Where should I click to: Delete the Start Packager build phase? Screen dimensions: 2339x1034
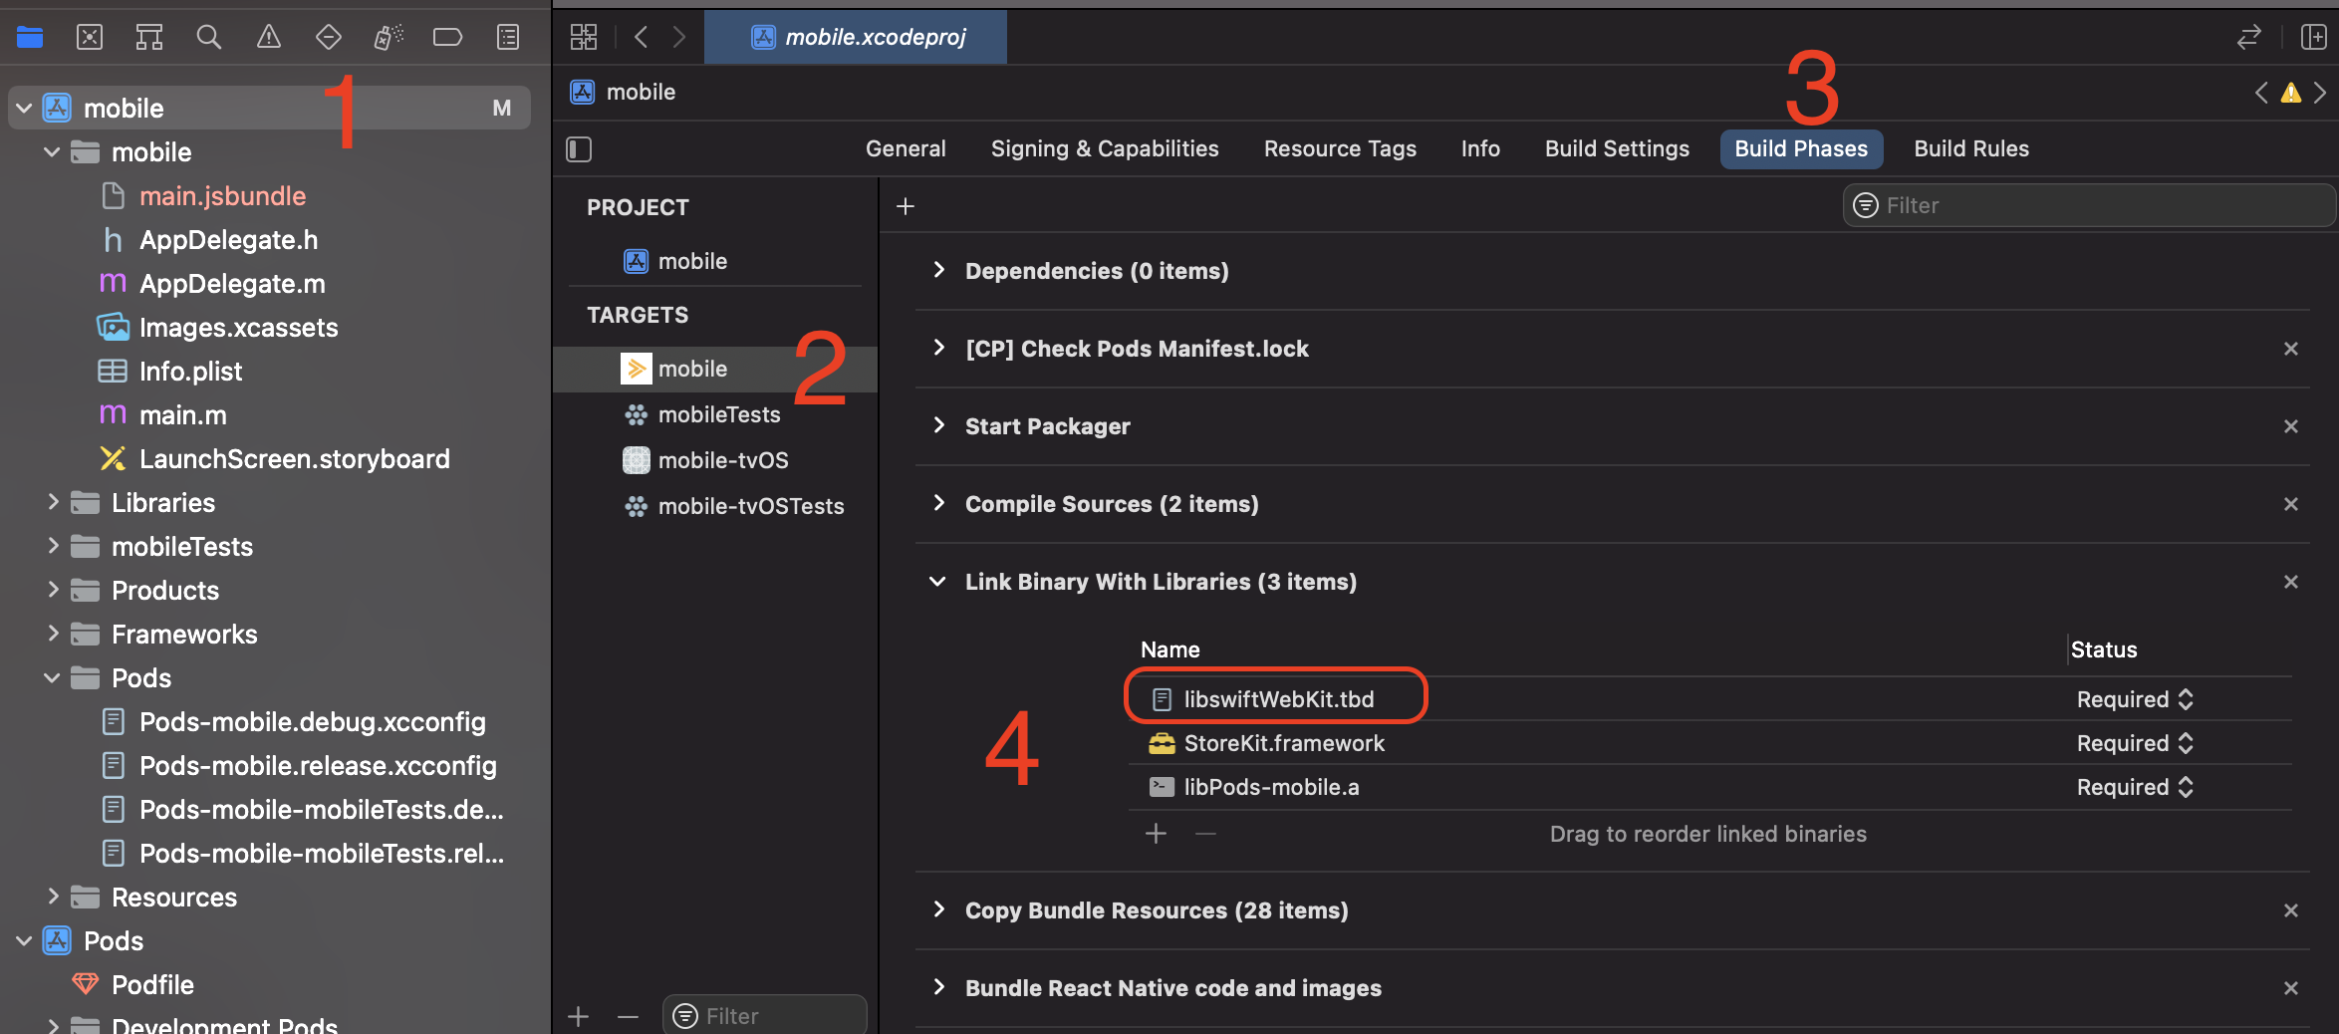point(2291,426)
